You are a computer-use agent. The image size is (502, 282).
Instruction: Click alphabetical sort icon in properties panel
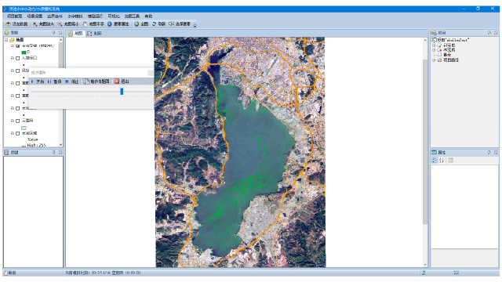[442, 161]
